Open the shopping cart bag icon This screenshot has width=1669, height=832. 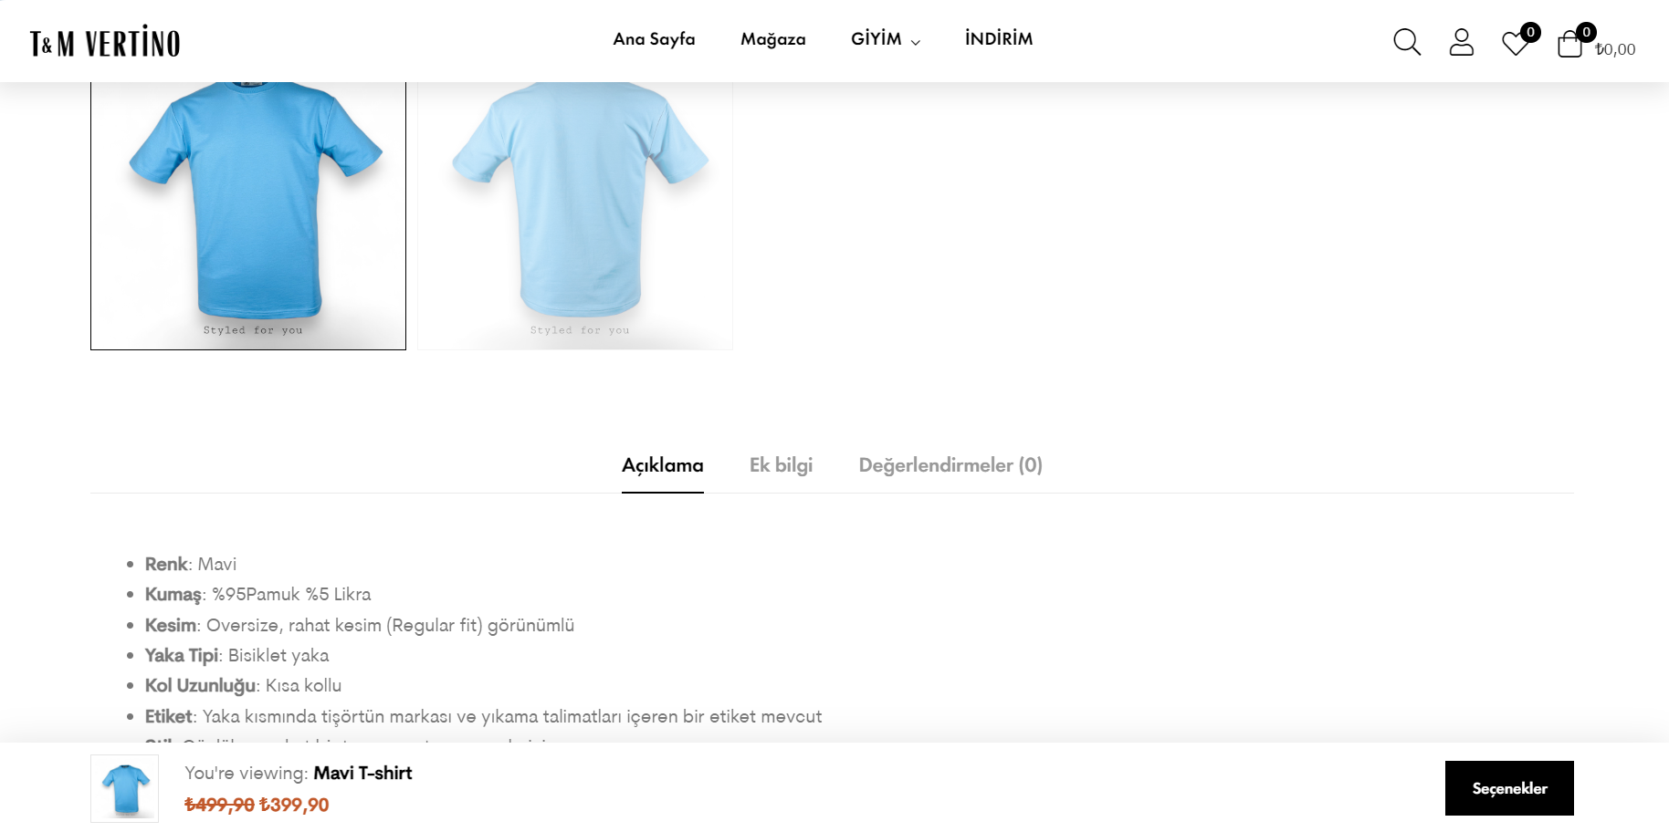point(1569,44)
